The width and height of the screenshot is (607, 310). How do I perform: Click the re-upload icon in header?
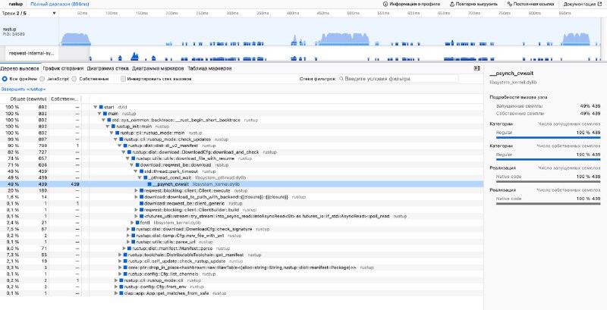tap(451, 4)
